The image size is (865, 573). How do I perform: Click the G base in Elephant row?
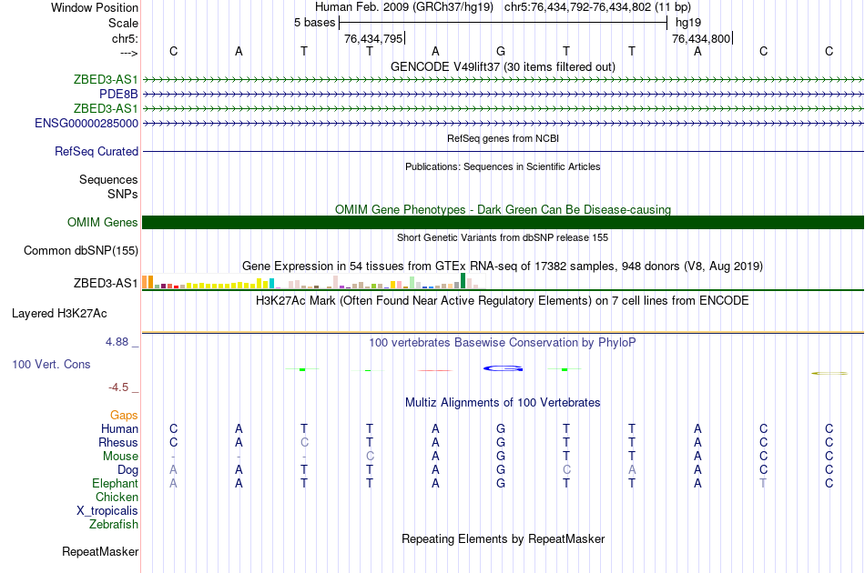coord(501,483)
